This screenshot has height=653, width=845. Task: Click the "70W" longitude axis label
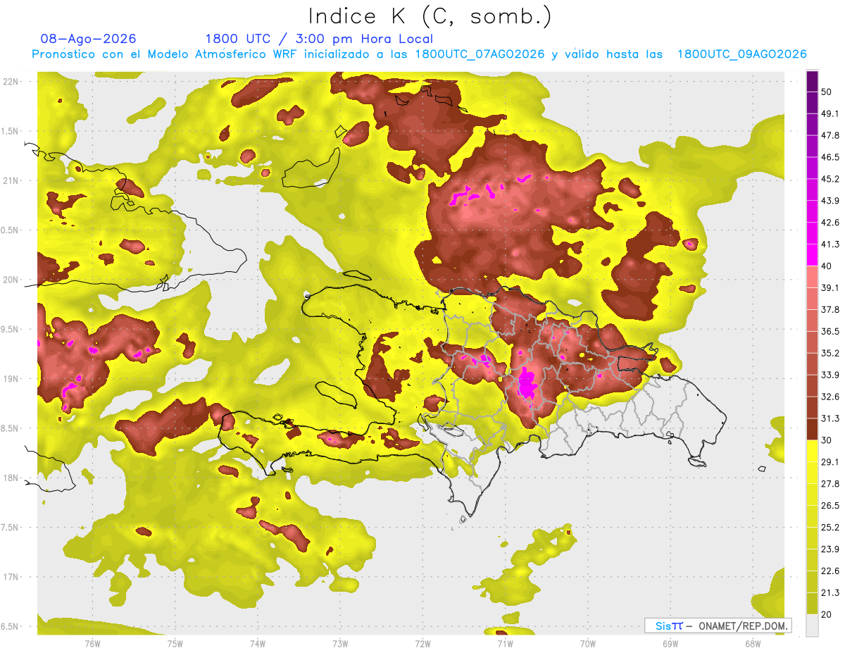click(x=588, y=644)
